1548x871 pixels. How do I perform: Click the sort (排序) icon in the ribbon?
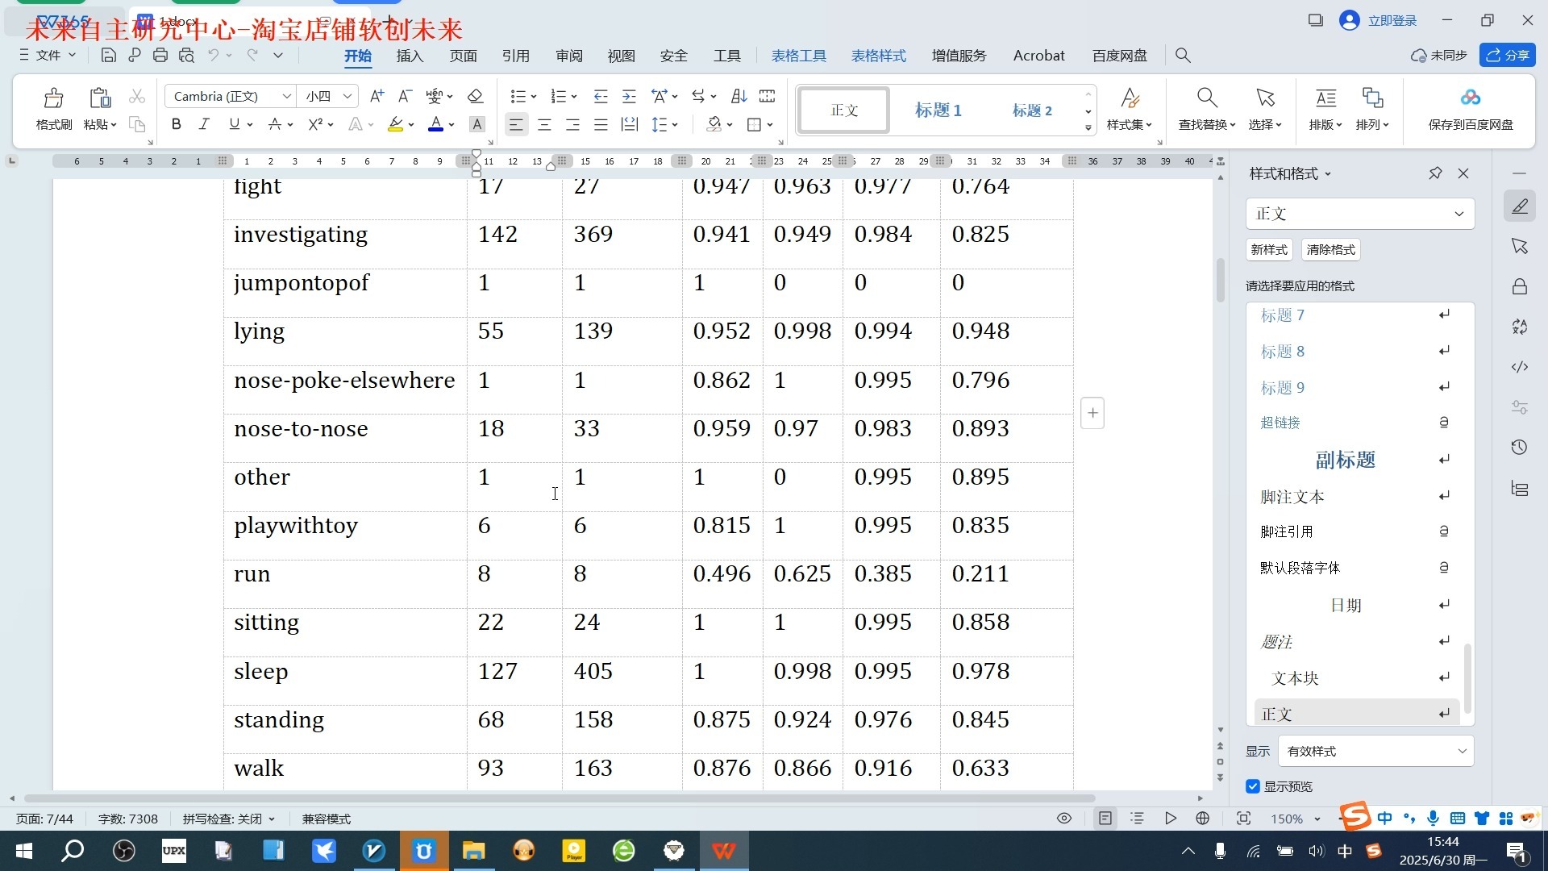739,96
